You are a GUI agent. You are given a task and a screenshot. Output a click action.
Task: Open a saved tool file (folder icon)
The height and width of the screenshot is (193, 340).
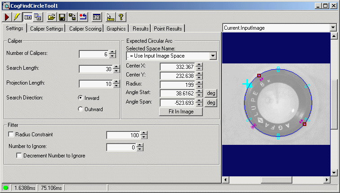pyautogui.click(x=52, y=17)
